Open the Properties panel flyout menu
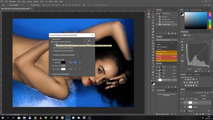213x120 pixels. [x=212, y=32]
